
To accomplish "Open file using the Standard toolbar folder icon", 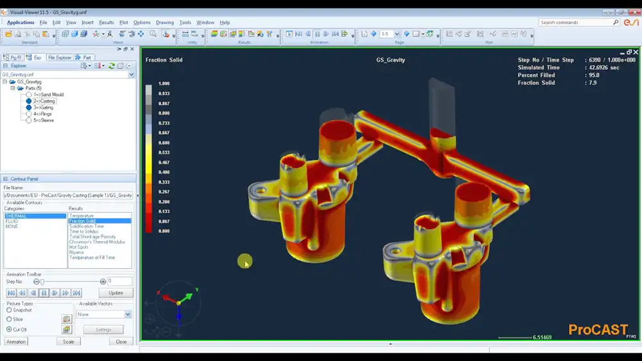I will (8, 35).
